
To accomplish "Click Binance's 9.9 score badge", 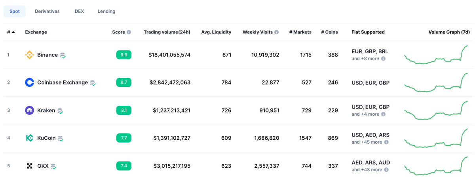I will point(124,55).
